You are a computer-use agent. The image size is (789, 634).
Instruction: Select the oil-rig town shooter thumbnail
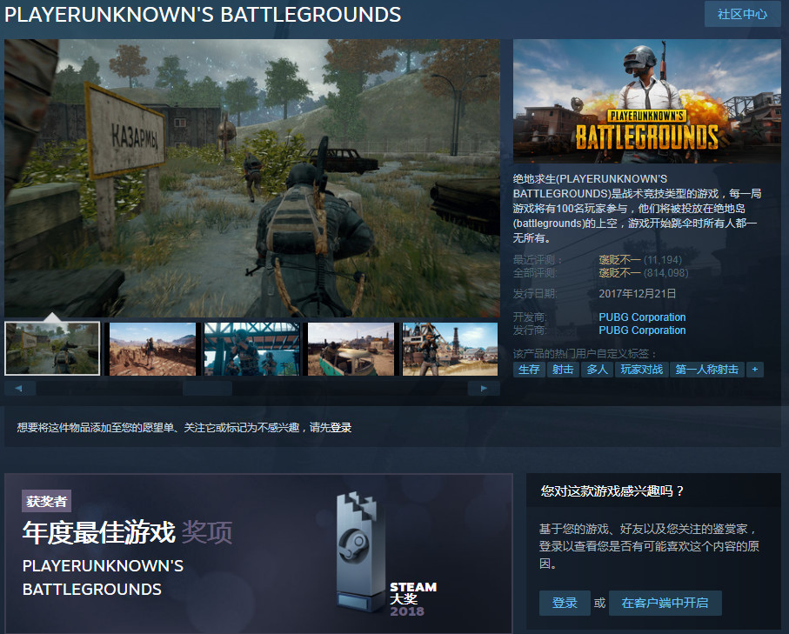click(450, 349)
